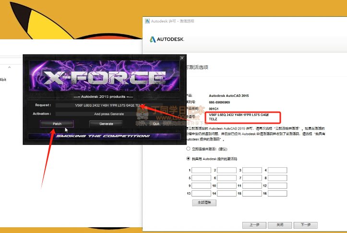
Task: Click the 关闭 (close) button in Autodesk dialog
Action: point(280,225)
